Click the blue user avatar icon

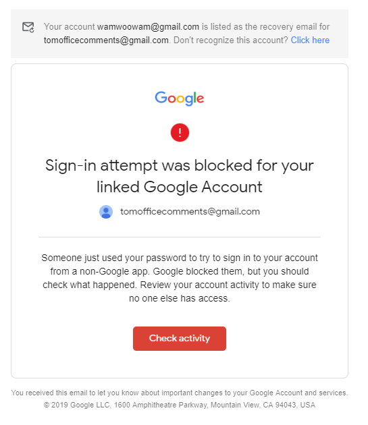click(106, 212)
